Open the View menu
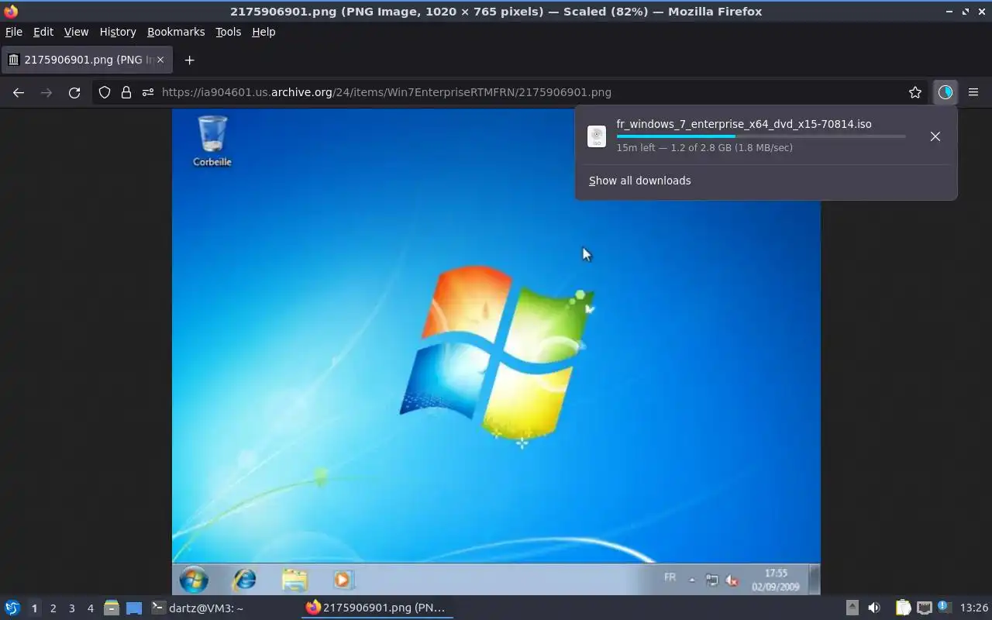 [76, 32]
